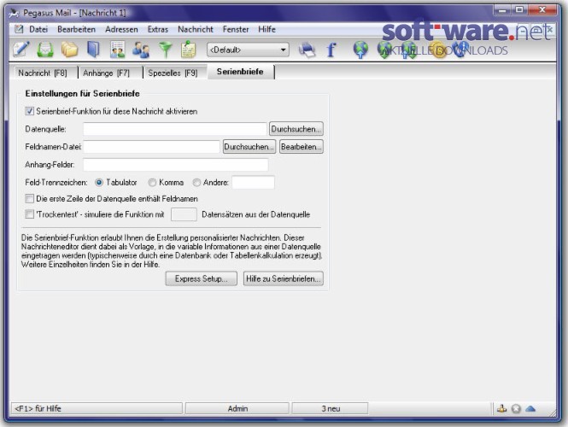568x427 pixels.
Task: Click the 'Admin' status bar entry
Action: click(x=237, y=408)
